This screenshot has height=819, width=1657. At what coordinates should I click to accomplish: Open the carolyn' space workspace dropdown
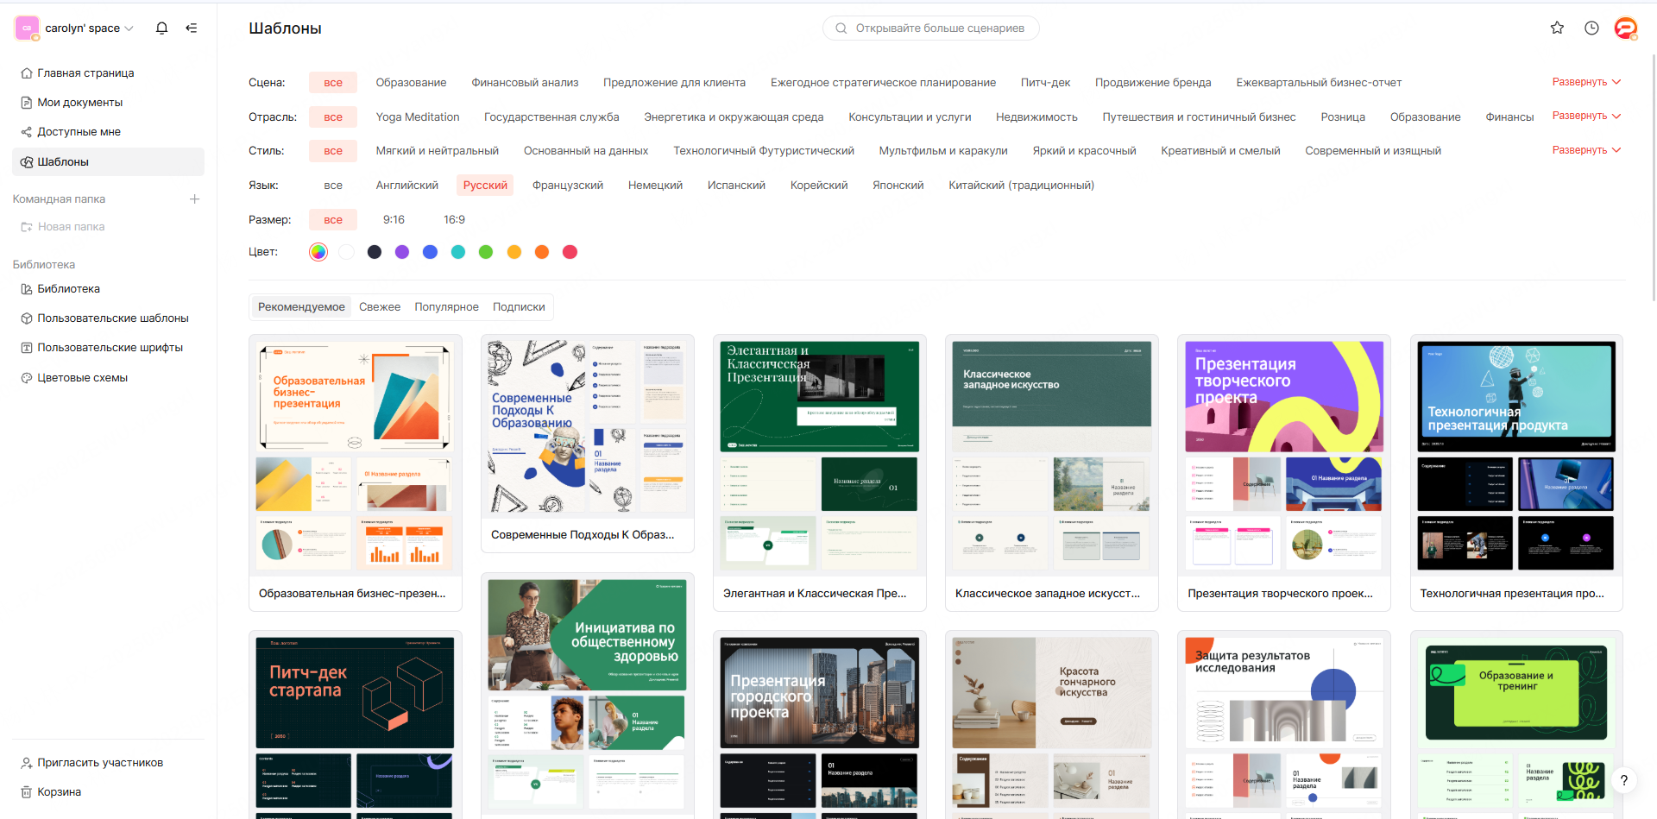click(x=75, y=28)
